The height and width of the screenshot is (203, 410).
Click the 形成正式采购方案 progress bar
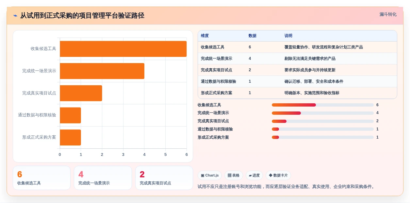pos(323,137)
